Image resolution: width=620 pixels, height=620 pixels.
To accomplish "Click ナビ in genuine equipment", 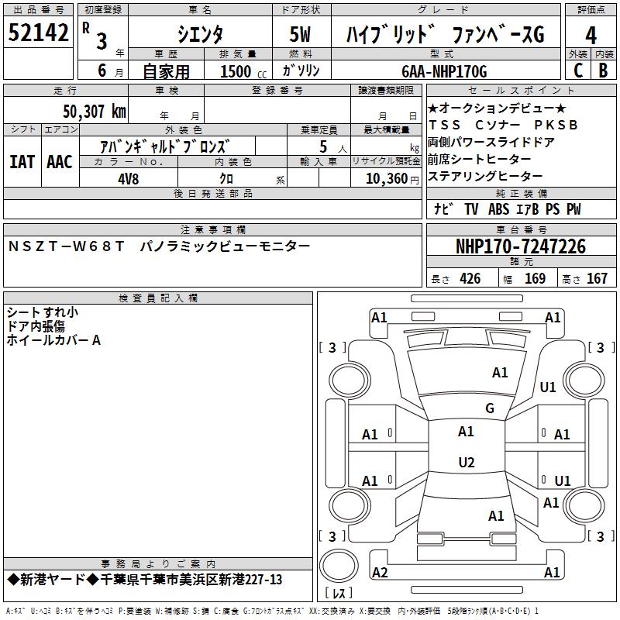I will click(443, 208).
